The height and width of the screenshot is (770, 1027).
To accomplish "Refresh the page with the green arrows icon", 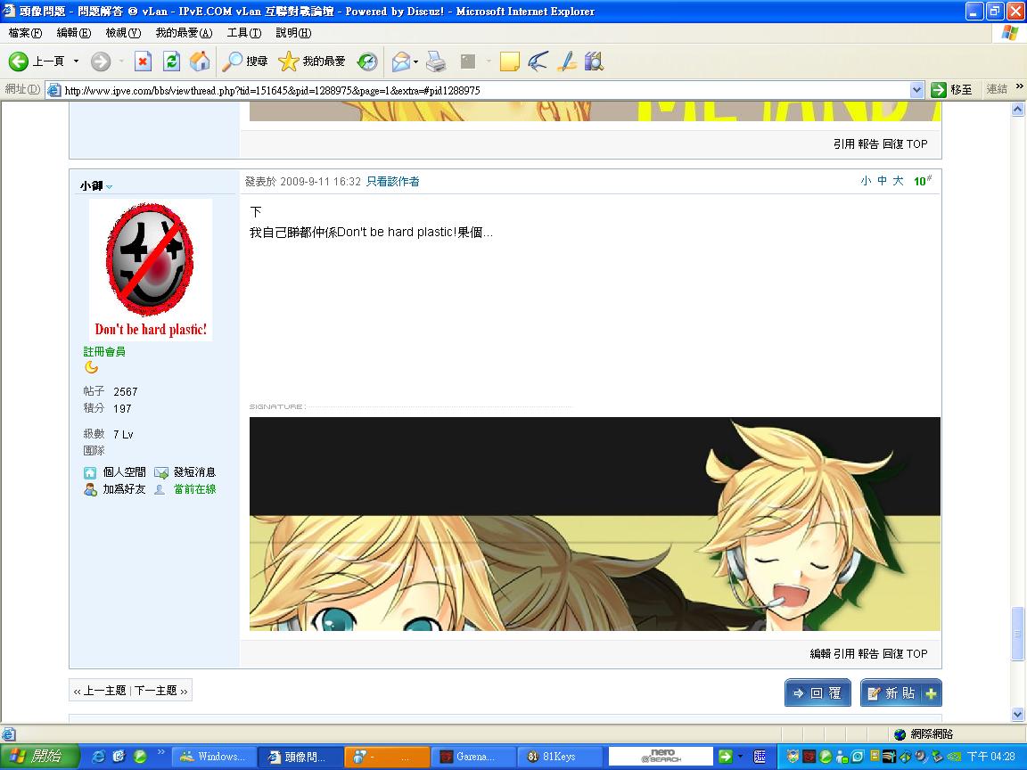I will point(171,61).
